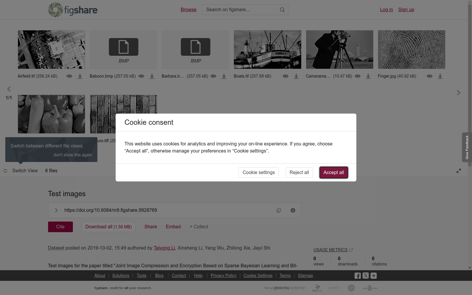
Task: Open the Airfield aerial thumbnail
Action: click(51, 50)
